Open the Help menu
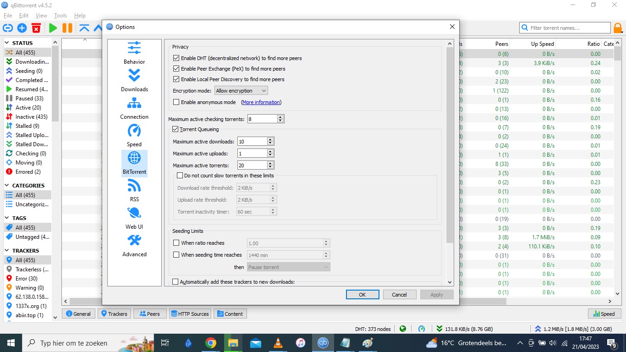This screenshot has height=352, width=626. [80, 16]
